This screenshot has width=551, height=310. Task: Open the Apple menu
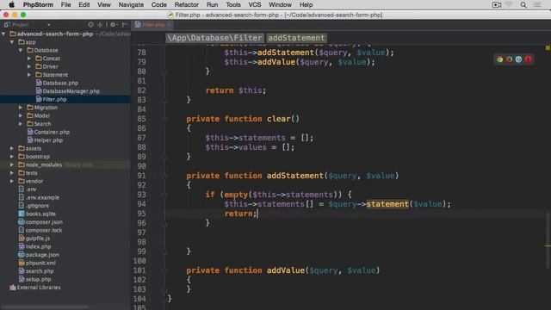click(11, 5)
